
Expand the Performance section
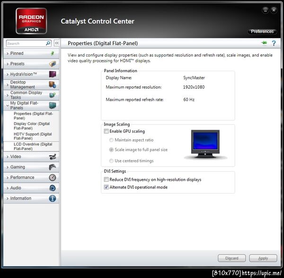click(x=31, y=177)
